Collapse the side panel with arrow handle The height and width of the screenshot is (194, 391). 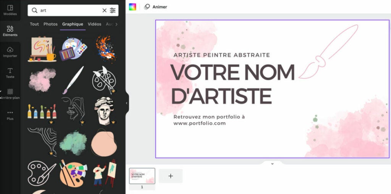(126, 103)
